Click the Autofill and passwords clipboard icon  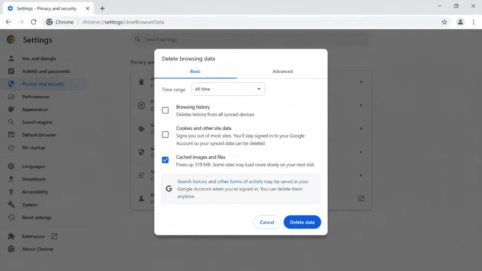(11, 71)
